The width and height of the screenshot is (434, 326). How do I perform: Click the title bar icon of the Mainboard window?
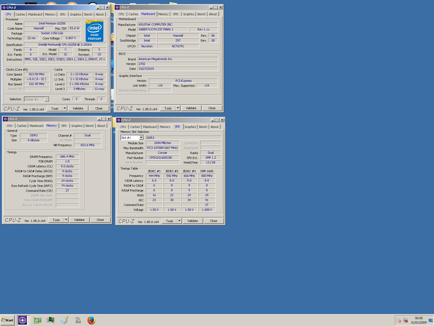[117, 7]
